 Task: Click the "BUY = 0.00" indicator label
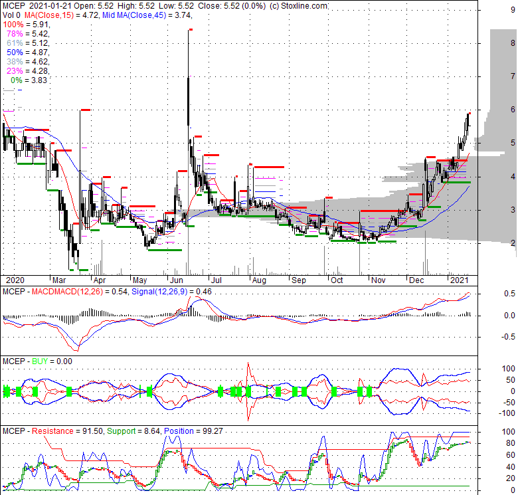pyautogui.click(x=52, y=361)
